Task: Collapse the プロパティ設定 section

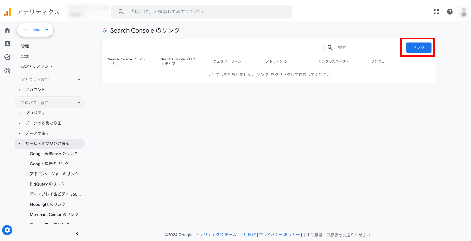Action: tap(79, 103)
